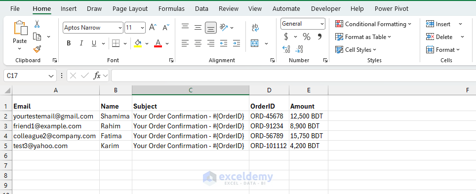The image size is (476, 194).
Task: Center text horizontally in the cell
Action: [198, 43]
